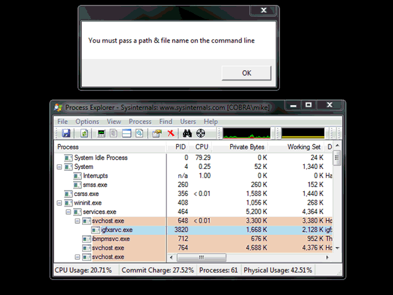
Task: Click the Processes: 61 status entry
Action: click(x=219, y=270)
